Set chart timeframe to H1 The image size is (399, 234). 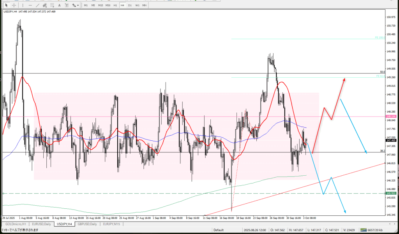click(115, 5)
